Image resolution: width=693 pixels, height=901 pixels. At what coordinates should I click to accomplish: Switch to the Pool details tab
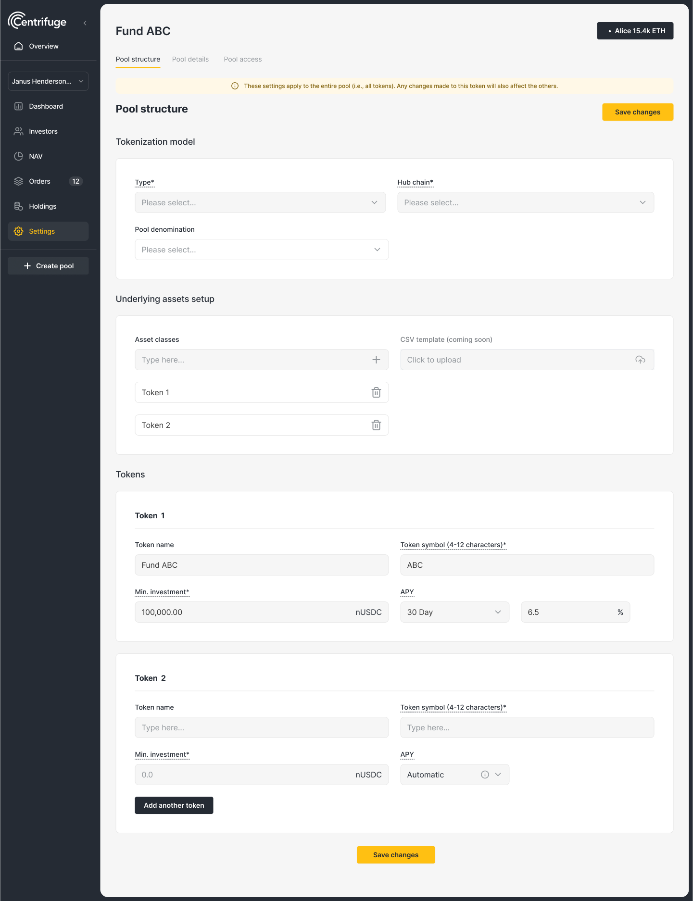tap(190, 59)
